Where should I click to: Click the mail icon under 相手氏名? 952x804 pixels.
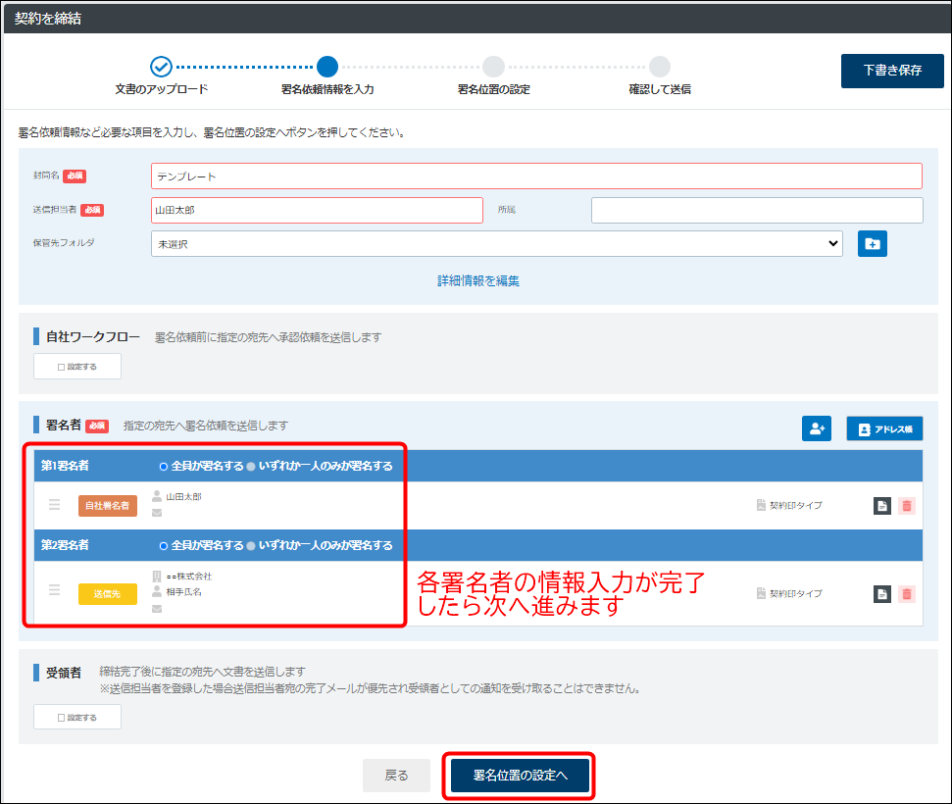(x=157, y=609)
